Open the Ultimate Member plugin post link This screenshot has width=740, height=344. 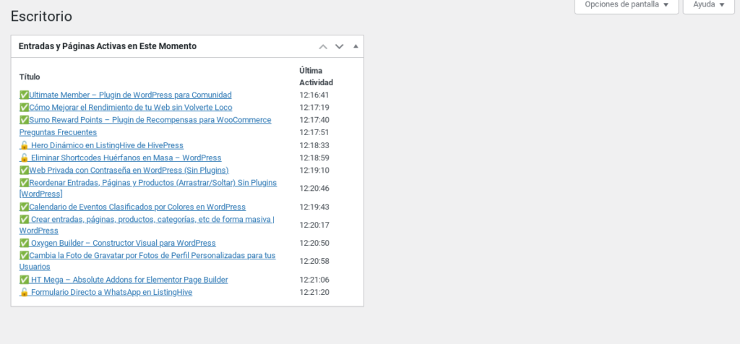[x=126, y=95]
